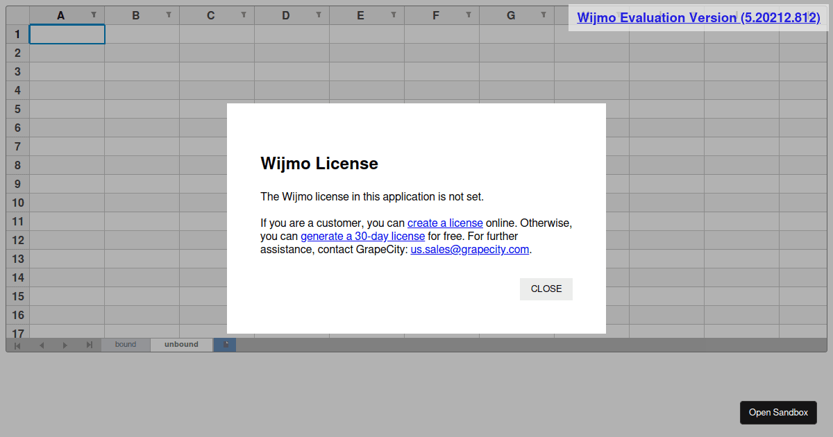
Task: Open column F's filter dropdown
Action: pyautogui.click(x=468, y=15)
